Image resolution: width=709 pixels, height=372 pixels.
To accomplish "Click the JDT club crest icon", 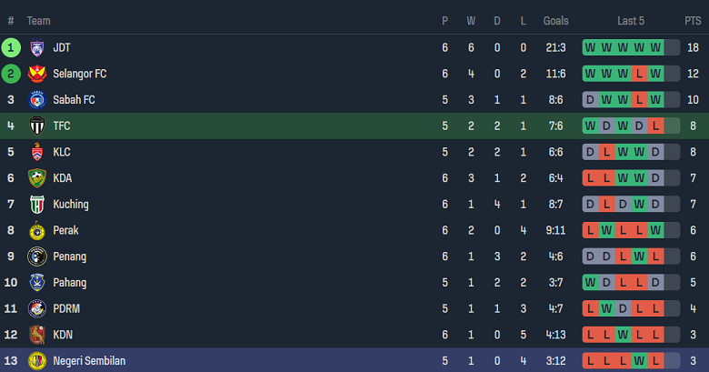I will click(37, 48).
